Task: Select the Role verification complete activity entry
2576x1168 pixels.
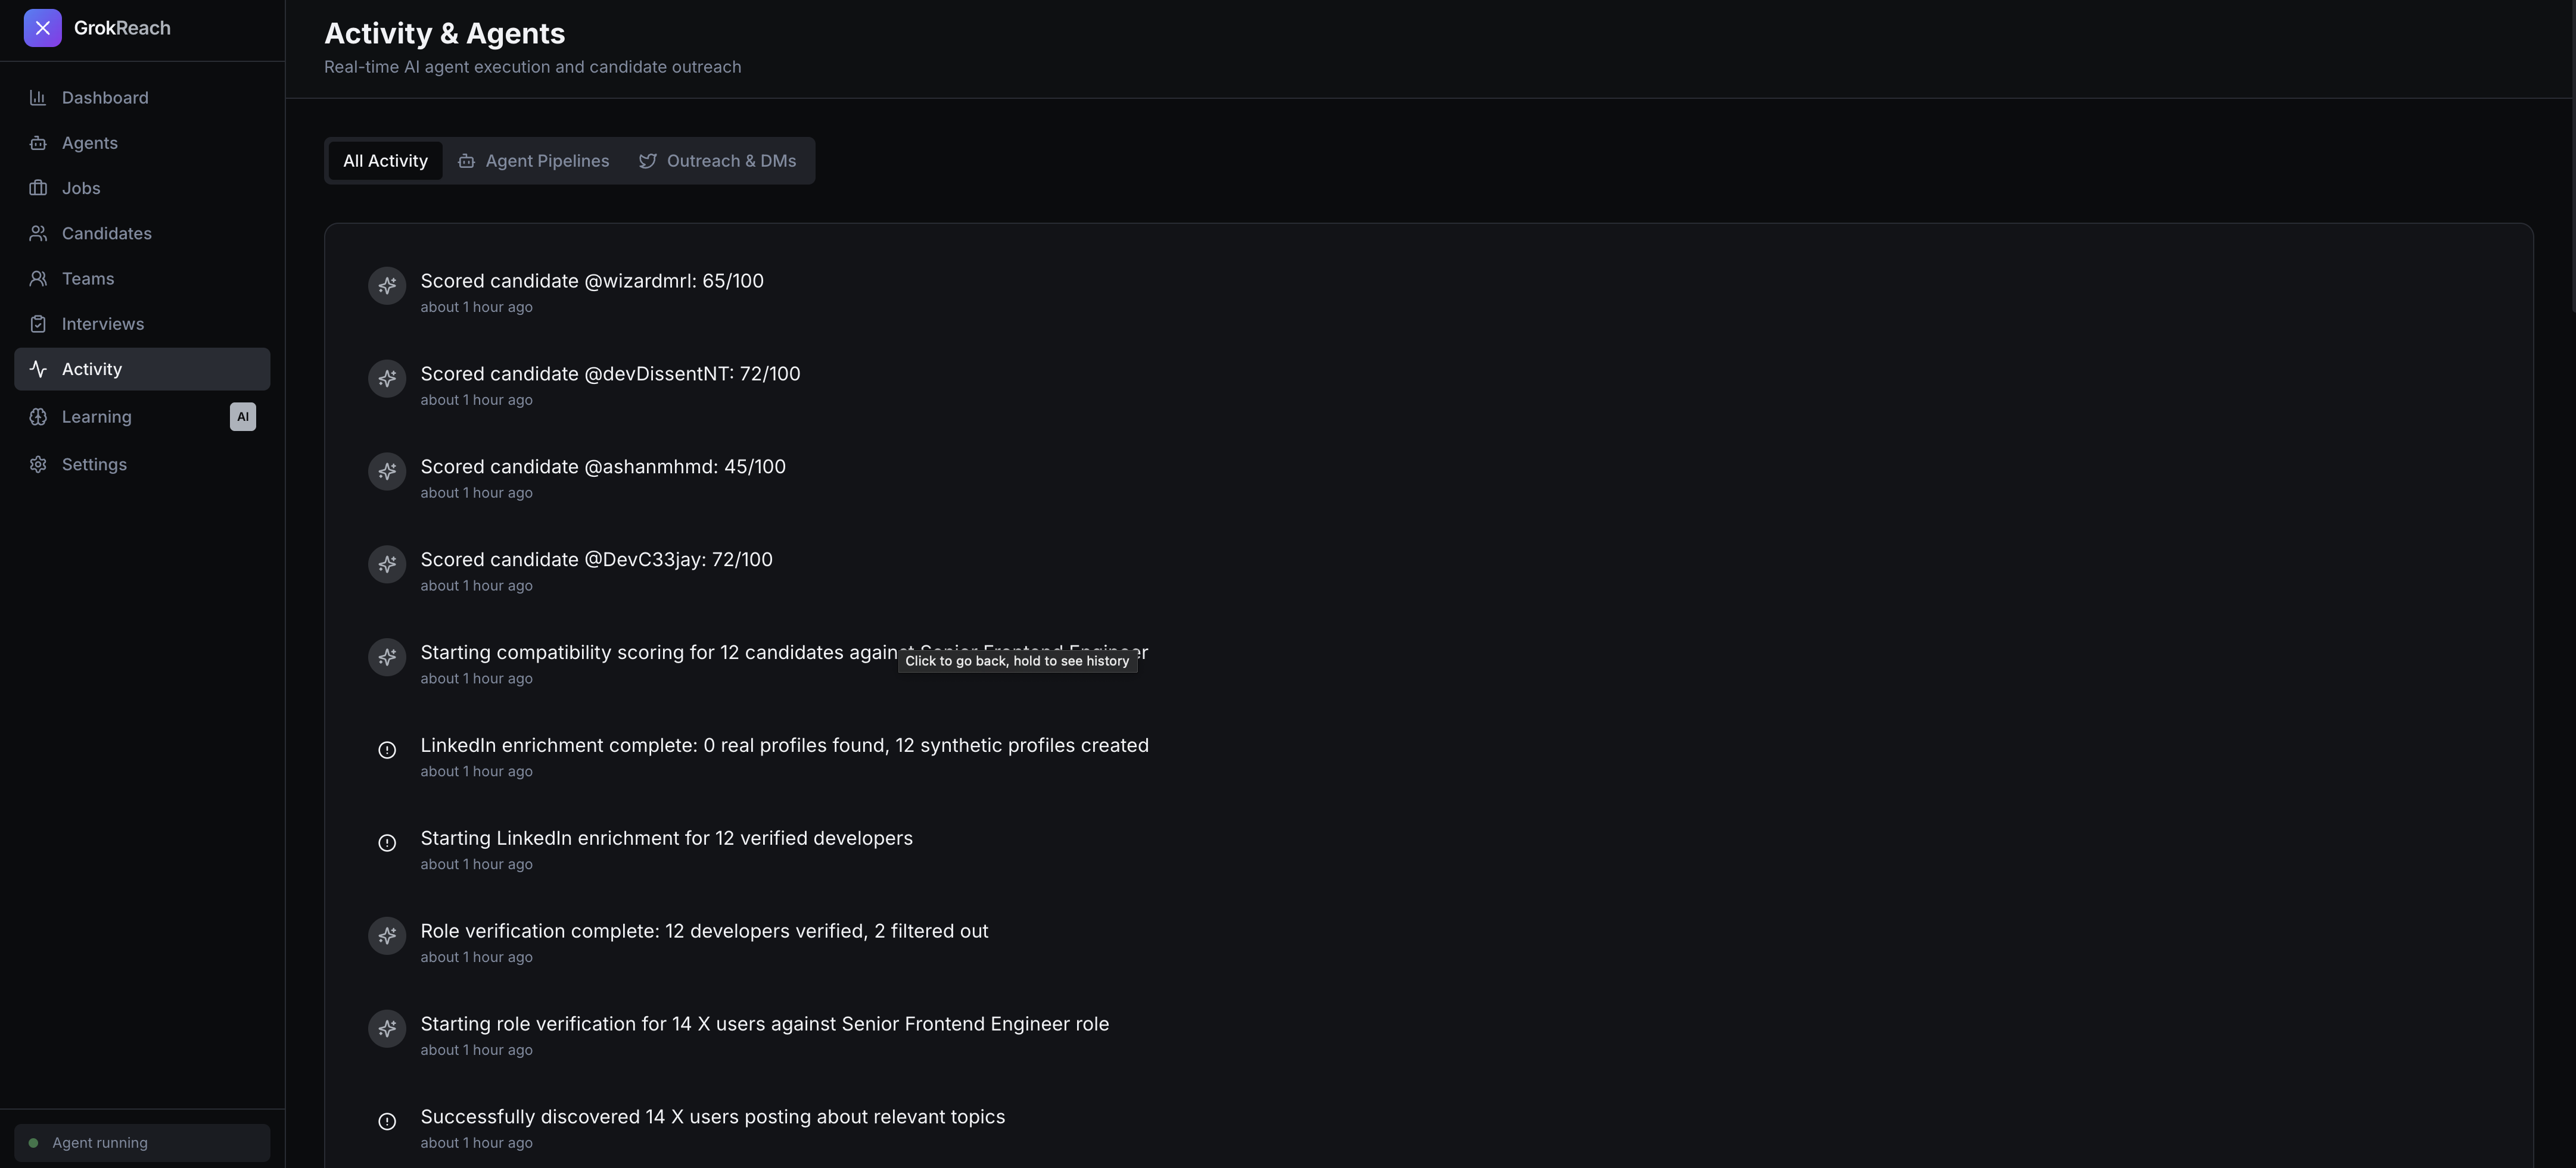Action: 703,931
